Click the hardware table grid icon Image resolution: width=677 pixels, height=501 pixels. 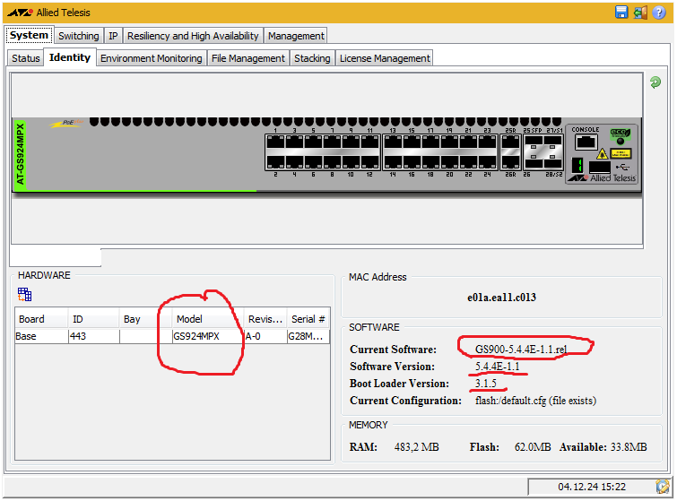(x=24, y=295)
